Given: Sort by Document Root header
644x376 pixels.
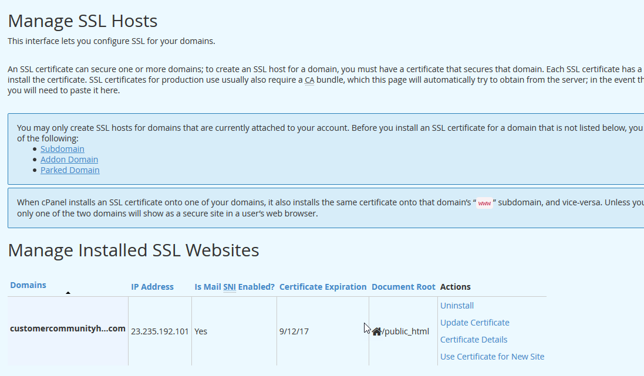Looking at the screenshot, I should (x=403, y=287).
